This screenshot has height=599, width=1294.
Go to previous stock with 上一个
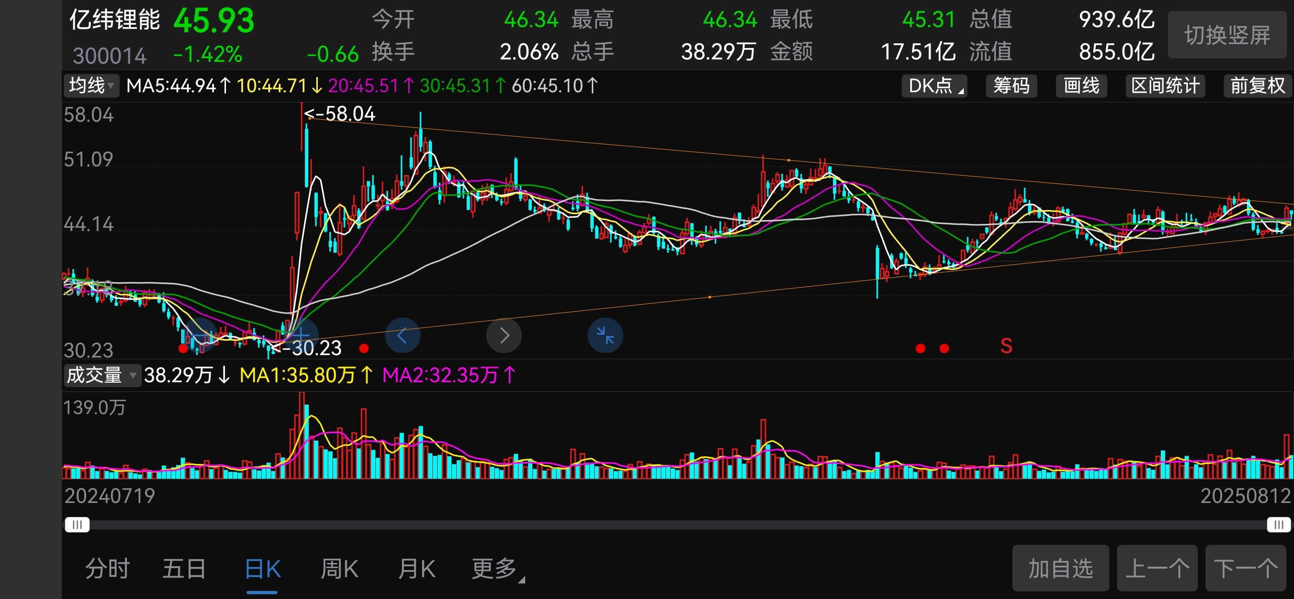click(x=1157, y=569)
